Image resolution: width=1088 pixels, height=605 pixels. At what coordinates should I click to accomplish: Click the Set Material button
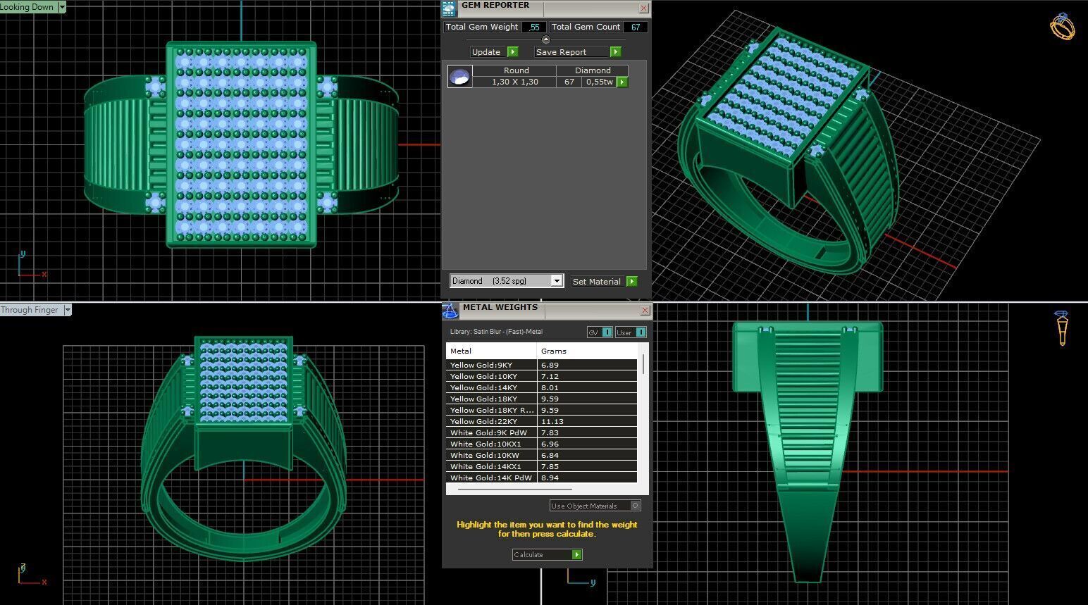598,281
